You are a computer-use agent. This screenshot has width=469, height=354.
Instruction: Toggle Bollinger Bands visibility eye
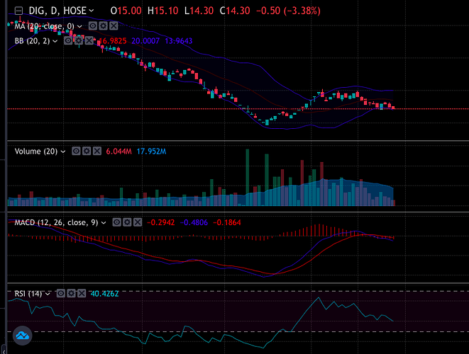(x=68, y=41)
